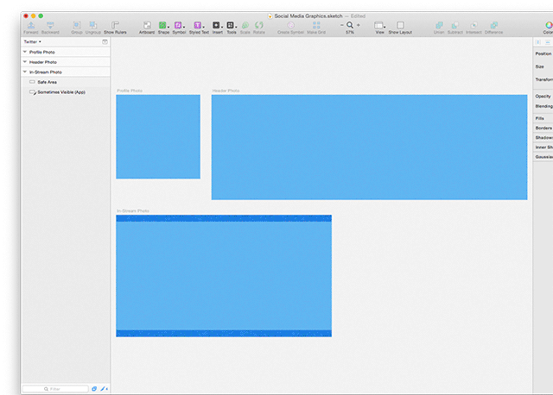Click the Position label in inspector
This screenshot has width=553, height=395.
[x=543, y=53]
